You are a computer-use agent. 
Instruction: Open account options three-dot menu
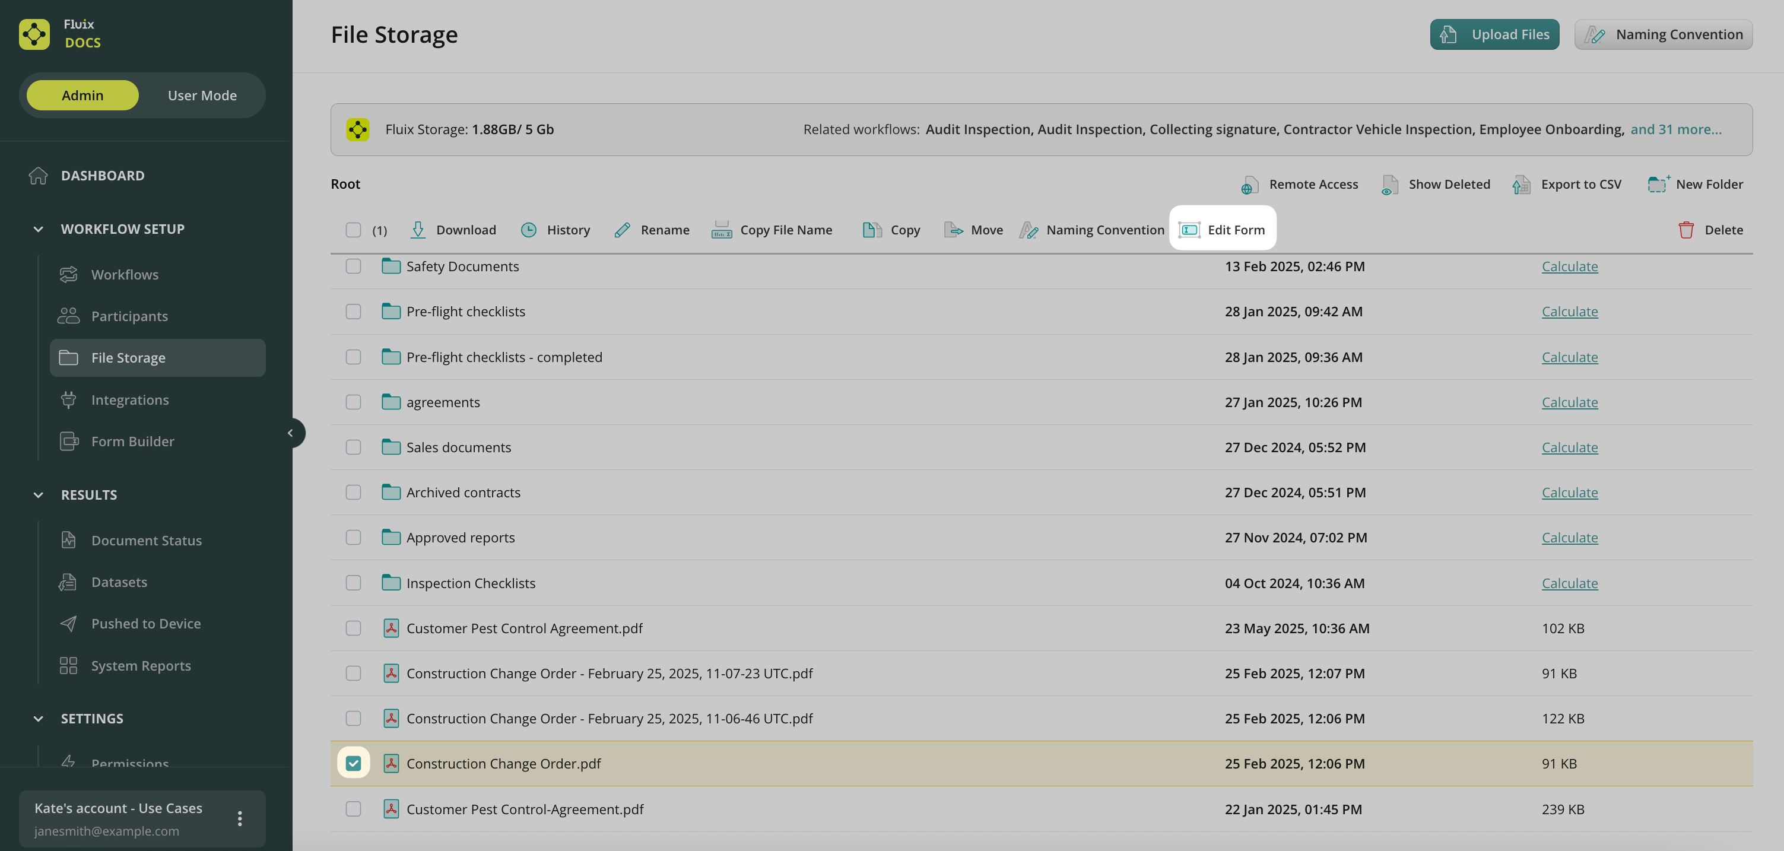(240, 818)
